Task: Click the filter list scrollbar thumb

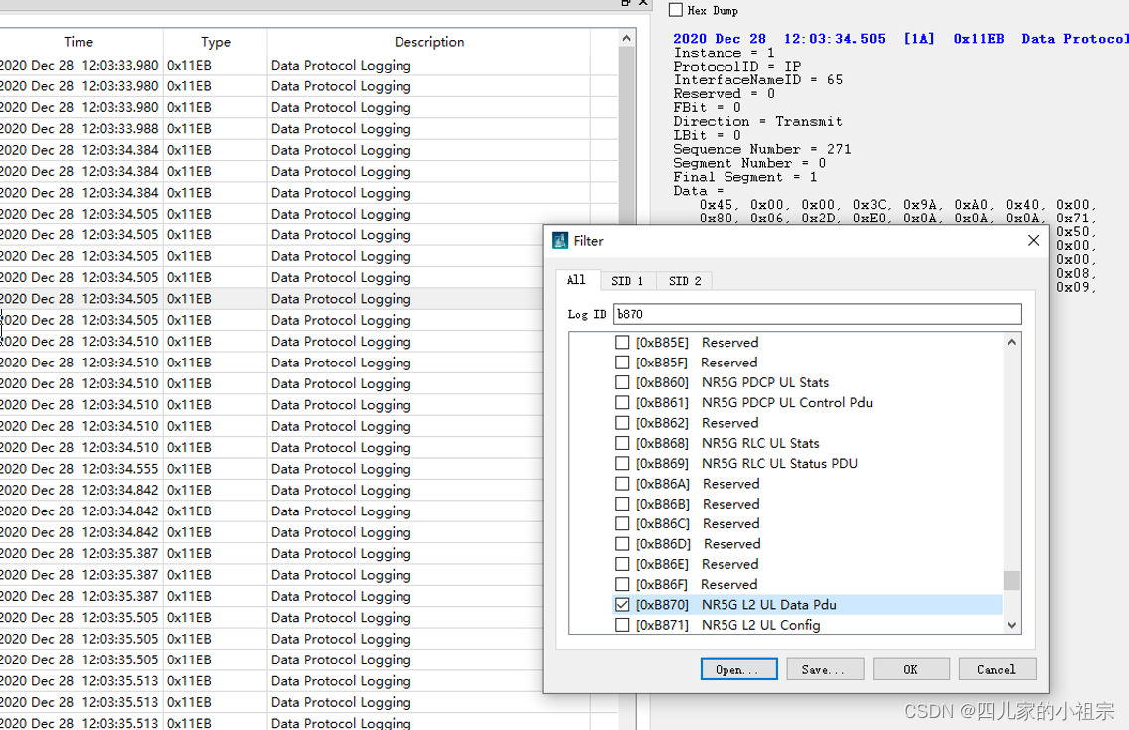Action: (x=1012, y=580)
